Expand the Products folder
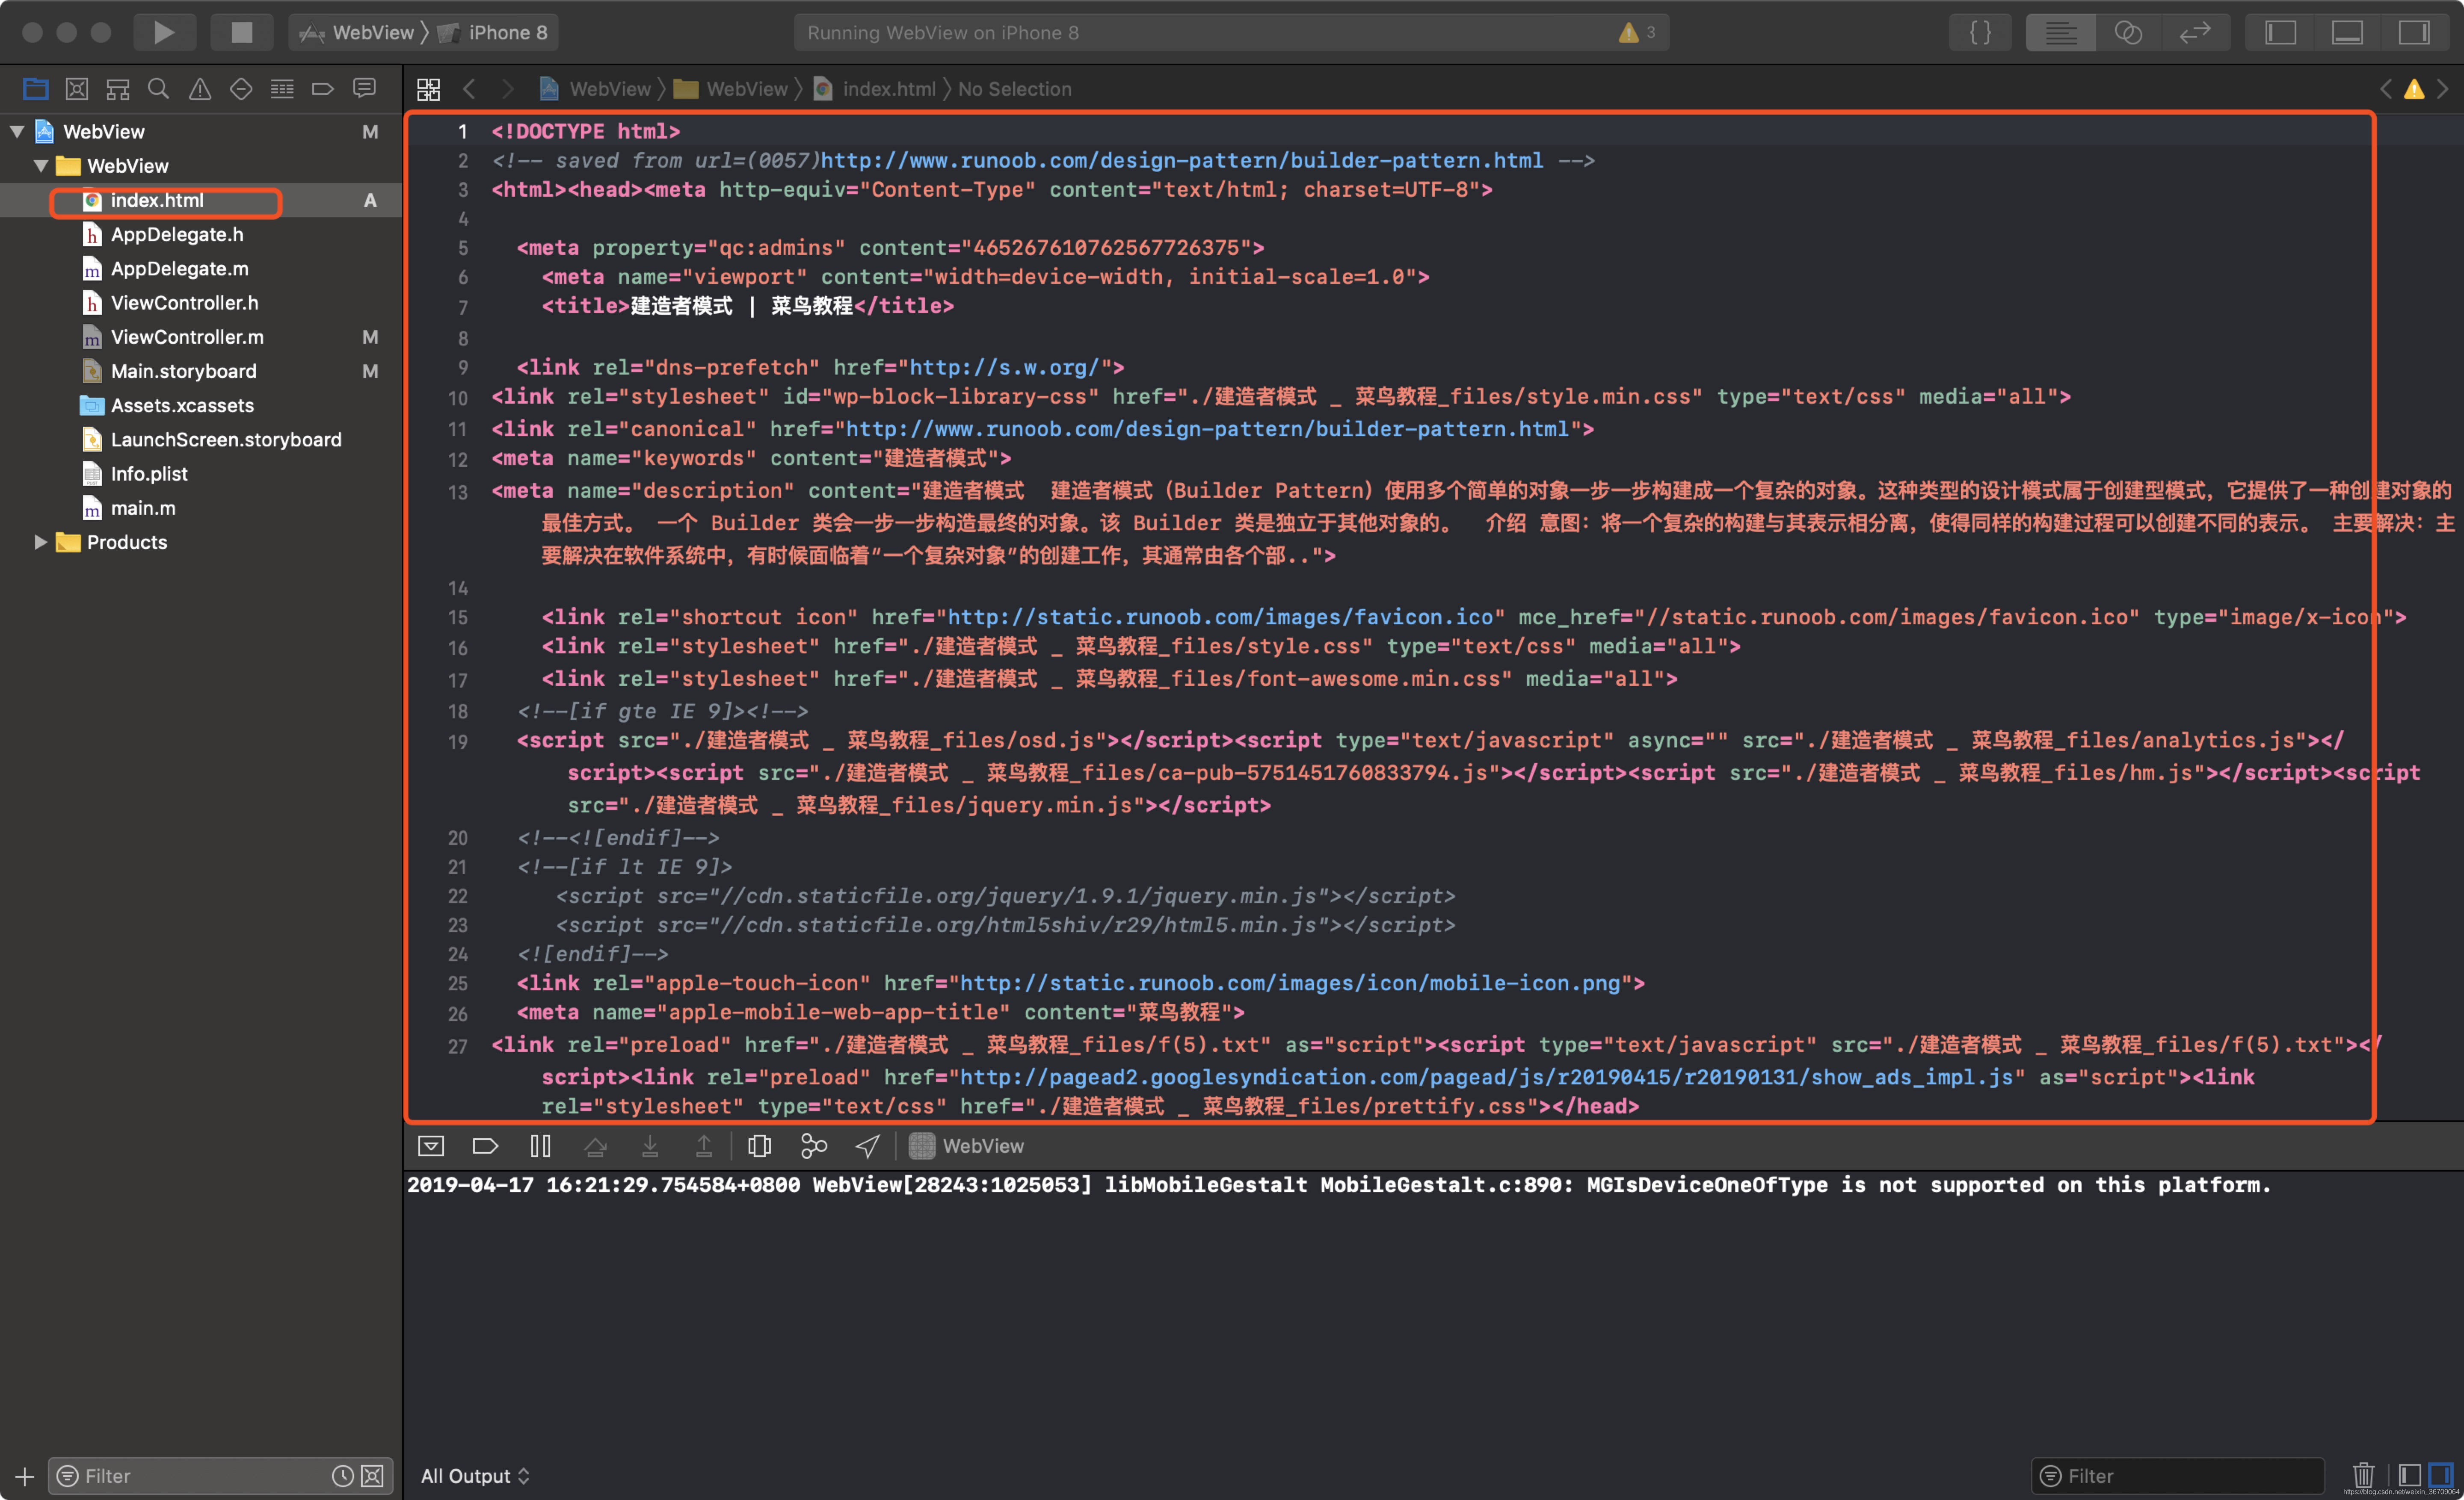 41,542
